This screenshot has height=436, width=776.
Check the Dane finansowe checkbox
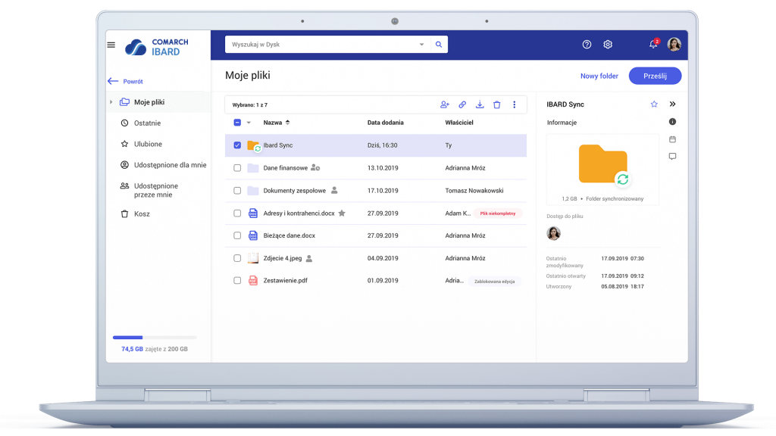point(237,168)
